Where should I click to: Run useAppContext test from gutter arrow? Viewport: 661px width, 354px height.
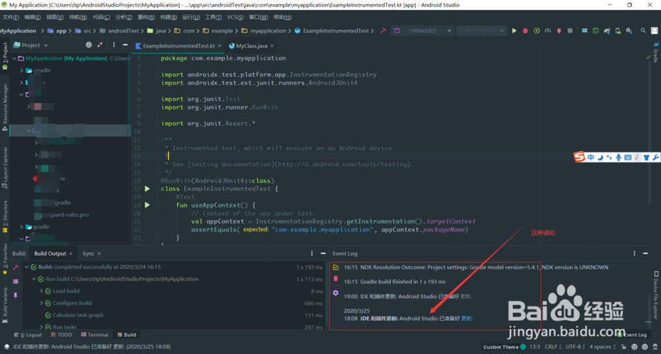[x=147, y=205]
